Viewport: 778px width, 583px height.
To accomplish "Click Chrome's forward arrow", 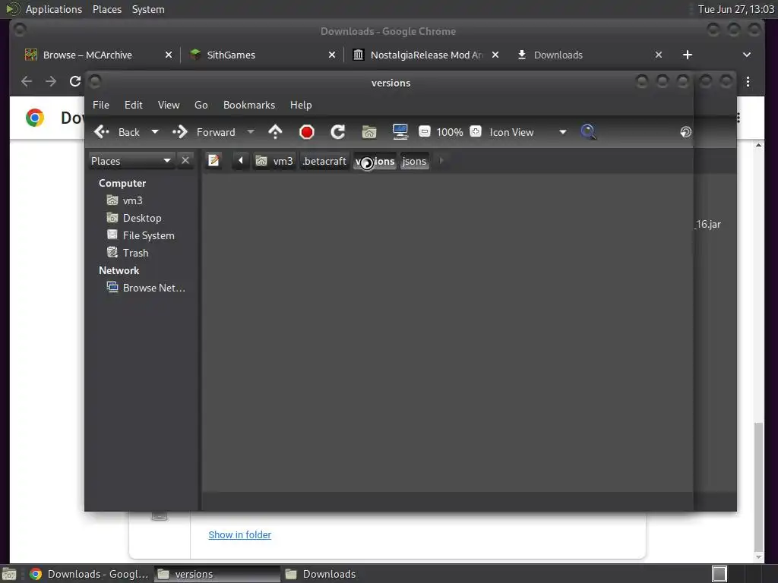I will pyautogui.click(x=51, y=81).
